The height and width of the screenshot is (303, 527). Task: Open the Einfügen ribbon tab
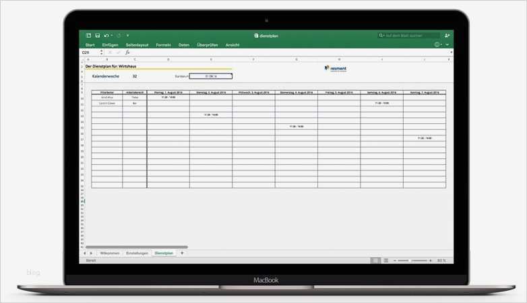click(111, 44)
